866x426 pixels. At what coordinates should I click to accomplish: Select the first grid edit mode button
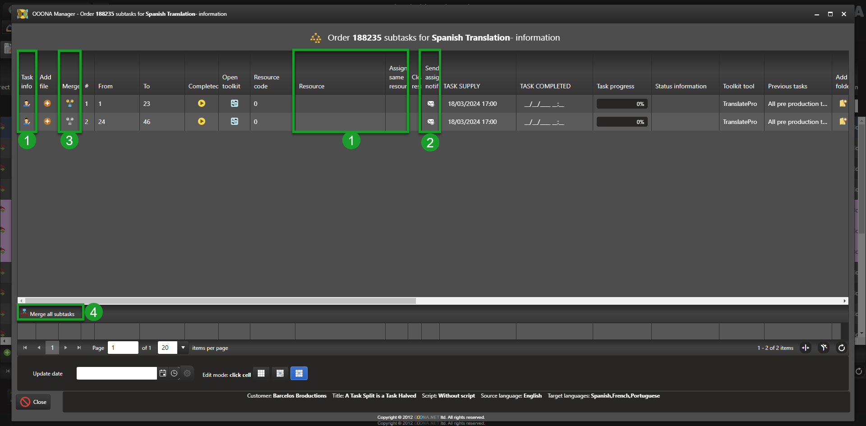(261, 373)
